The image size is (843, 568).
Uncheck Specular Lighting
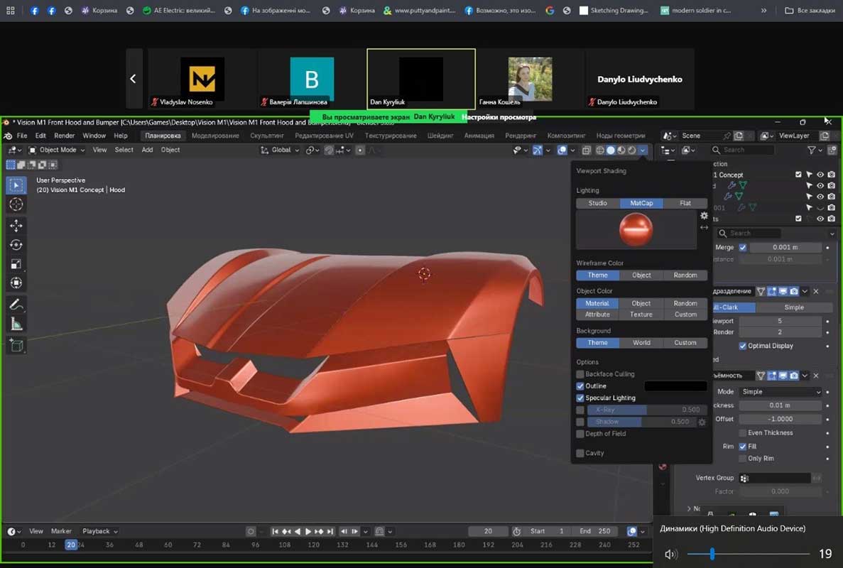click(x=580, y=398)
